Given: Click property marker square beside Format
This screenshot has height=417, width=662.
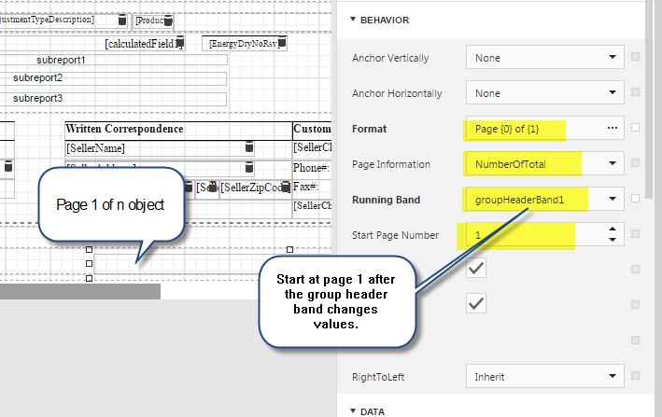Looking at the screenshot, I should pyautogui.click(x=636, y=128).
